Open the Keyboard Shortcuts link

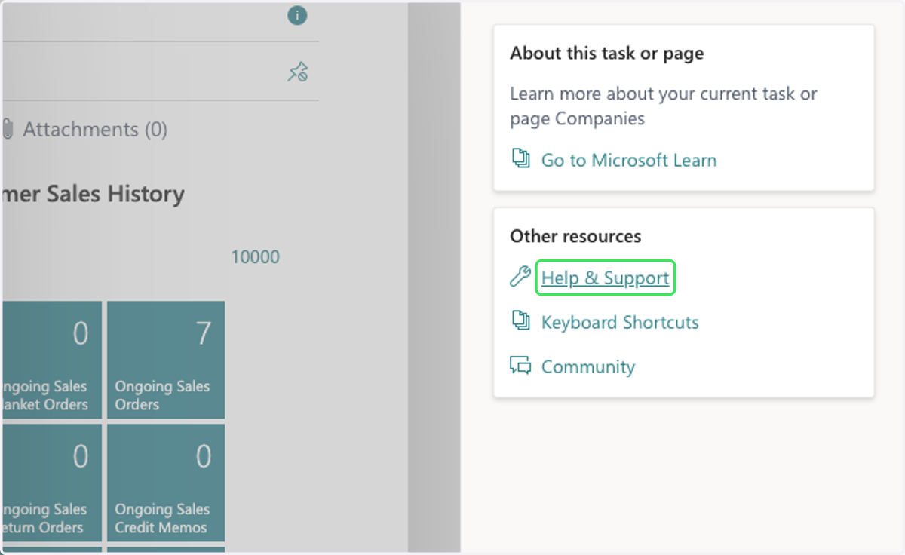click(620, 322)
